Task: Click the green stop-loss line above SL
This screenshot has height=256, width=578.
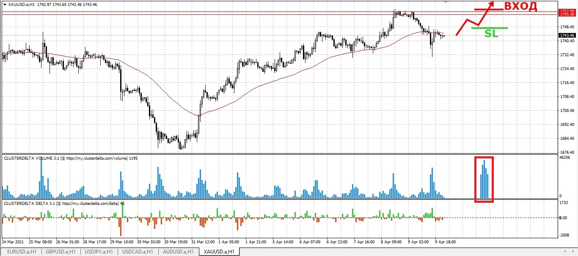Action: [489, 28]
